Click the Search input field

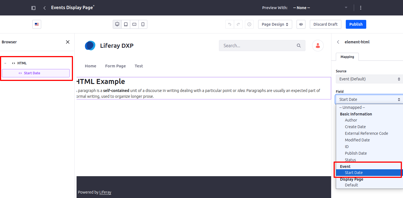(x=262, y=46)
